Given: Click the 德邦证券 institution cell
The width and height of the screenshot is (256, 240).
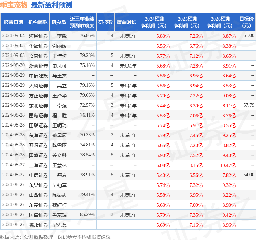Looking at the screenshot, I should [38, 225].
